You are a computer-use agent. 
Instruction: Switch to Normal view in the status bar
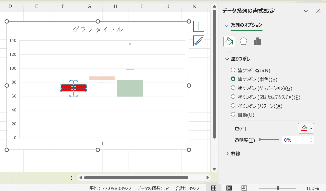pyautogui.click(x=213, y=188)
